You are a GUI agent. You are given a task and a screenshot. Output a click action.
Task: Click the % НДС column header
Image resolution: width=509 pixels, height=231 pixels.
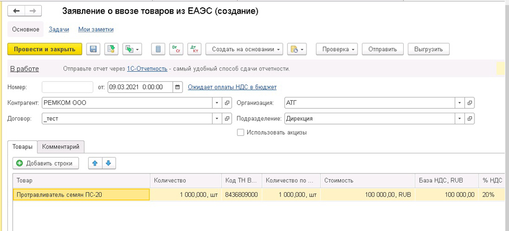tap(493, 180)
